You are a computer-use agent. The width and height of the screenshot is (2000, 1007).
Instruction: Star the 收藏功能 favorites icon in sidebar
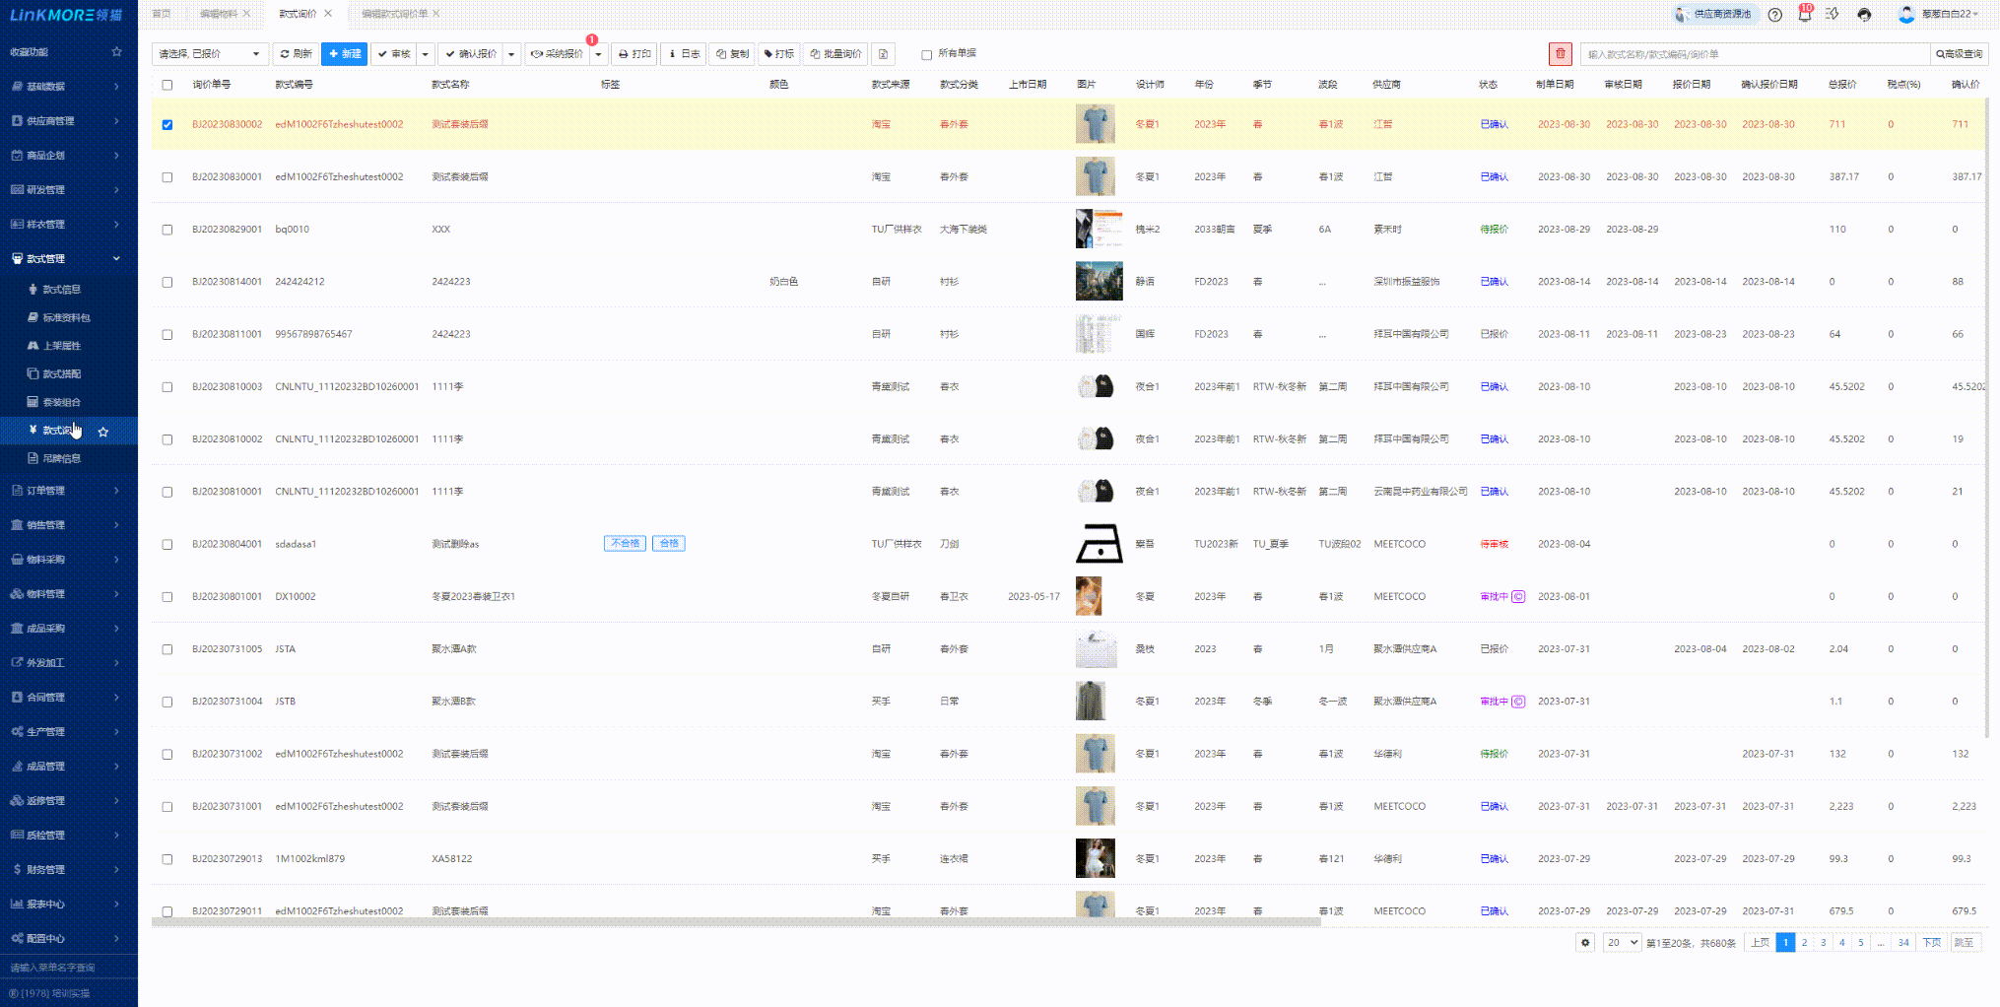pos(117,52)
